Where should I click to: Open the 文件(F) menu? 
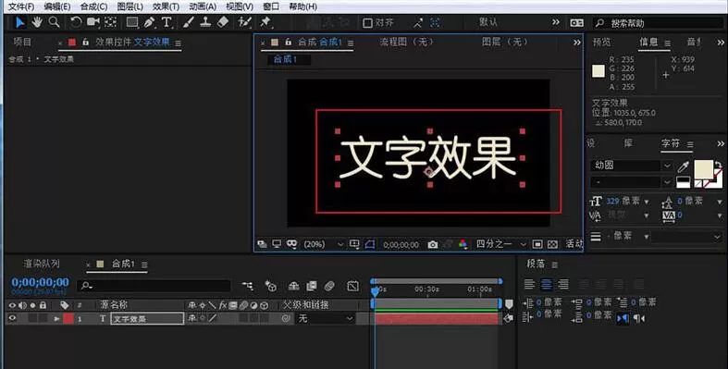point(21,6)
